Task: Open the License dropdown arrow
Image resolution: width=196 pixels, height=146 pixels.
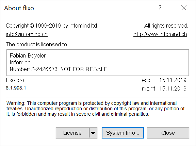Action: tap(93, 133)
